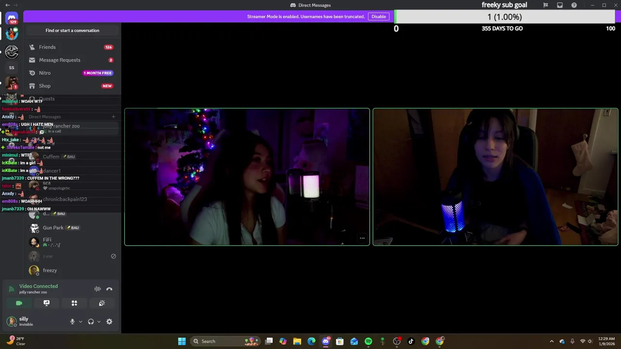Open the Cuffem direct message
This screenshot has height=349, width=621.
point(71,157)
